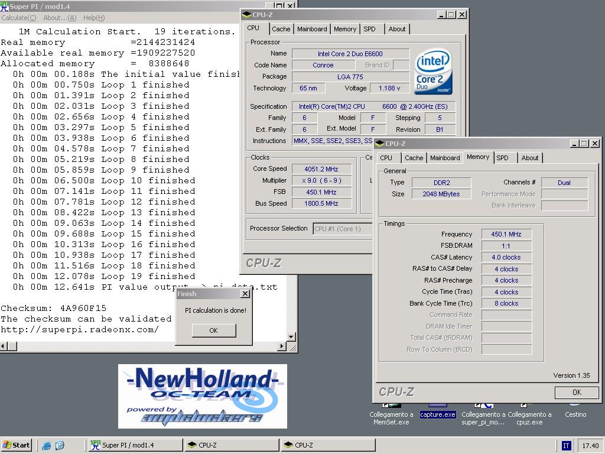Open the Help(H) menu in Super PI
Screen dimensions: 605x454
pos(94,18)
